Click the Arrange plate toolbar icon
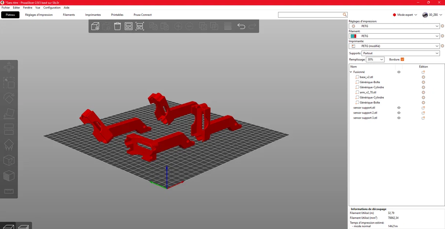The image size is (445, 229). 128,26
